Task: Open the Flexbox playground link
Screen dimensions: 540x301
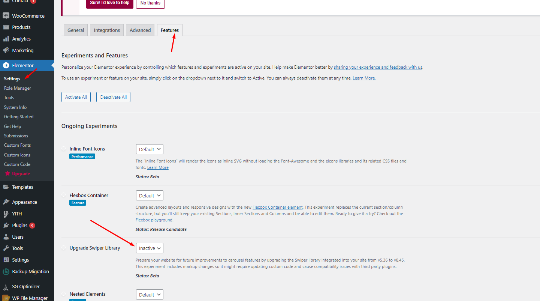Action: [x=154, y=220]
